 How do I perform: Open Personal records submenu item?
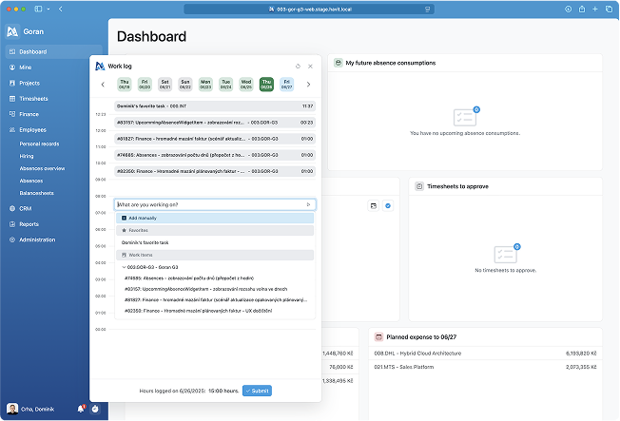coord(39,144)
